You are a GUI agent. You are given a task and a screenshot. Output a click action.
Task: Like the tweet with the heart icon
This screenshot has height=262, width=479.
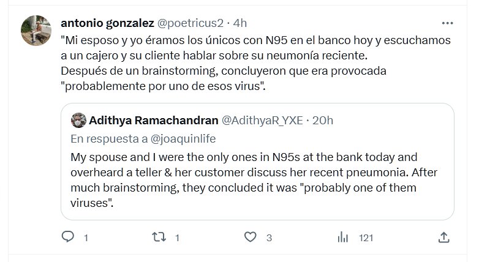coord(249,237)
